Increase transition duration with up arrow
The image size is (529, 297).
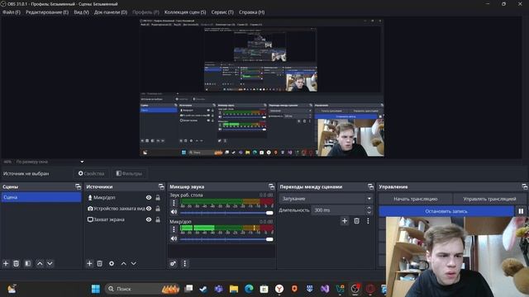tap(369, 208)
